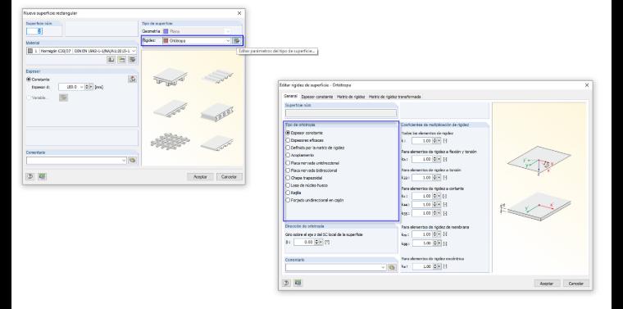Viewport: 623px width, 309px height.
Task: Choose Definido por la matriz de rigidez option
Action: pos(288,148)
